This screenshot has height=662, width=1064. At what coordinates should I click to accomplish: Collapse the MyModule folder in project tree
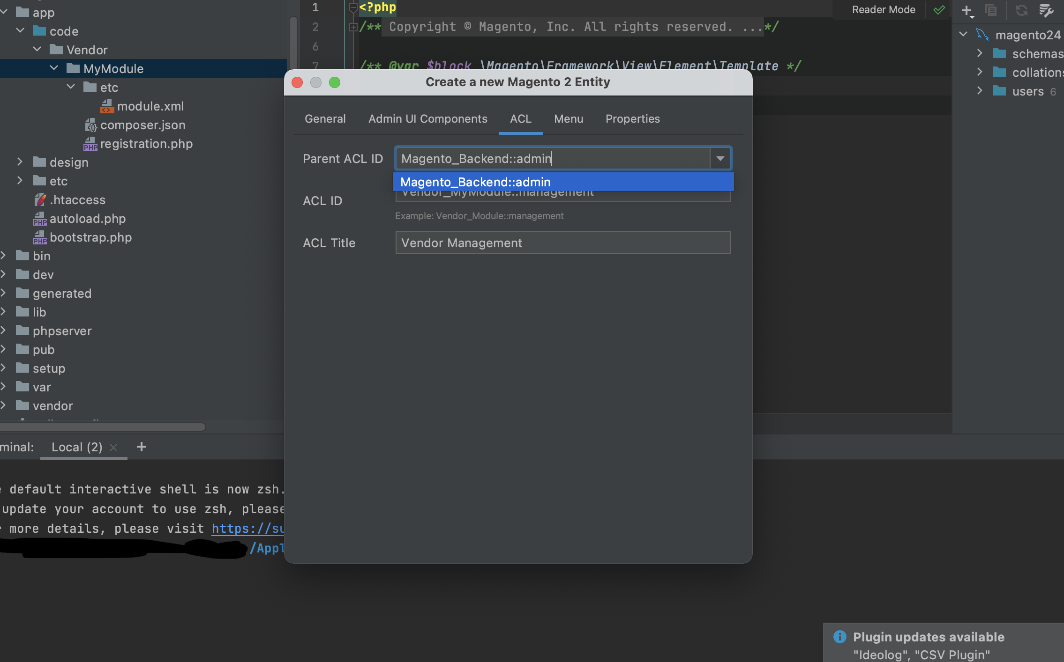click(54, 68)
